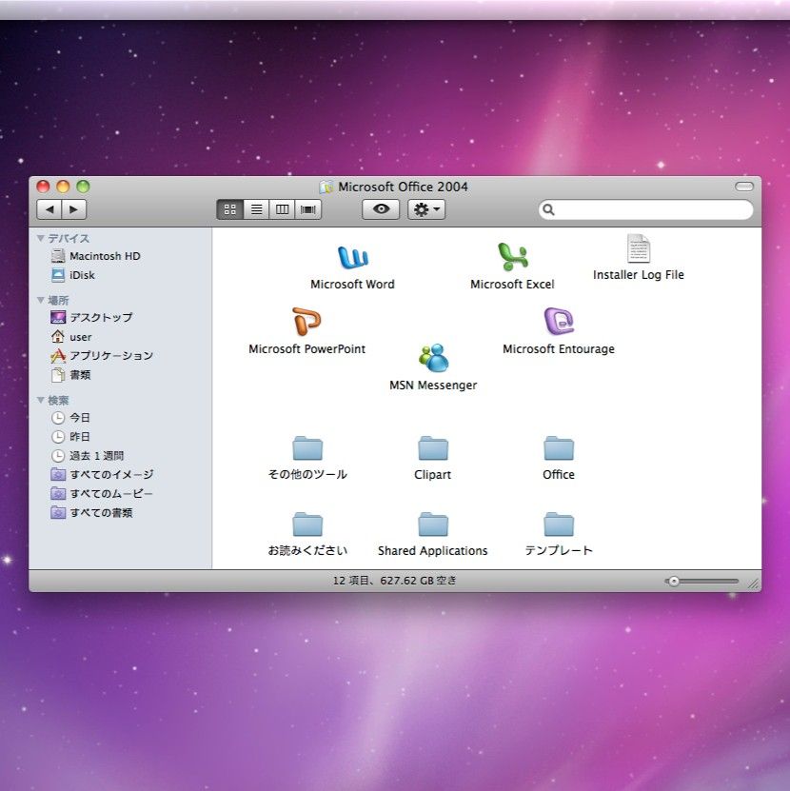The image size is (790, 791).
Task: Click the window resize grip corner
Action: pos(753,583)
